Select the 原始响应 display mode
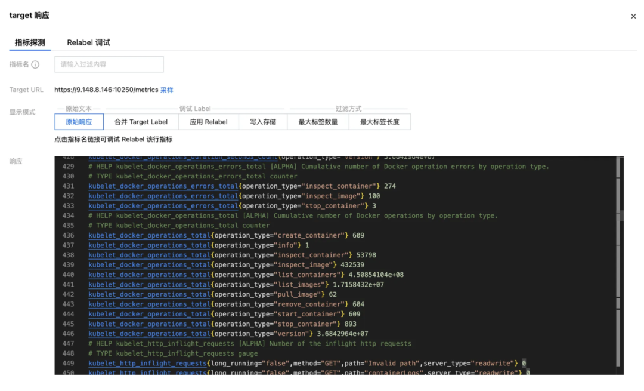Viewport: 644px width, 391px height. [x=79, y=122]
